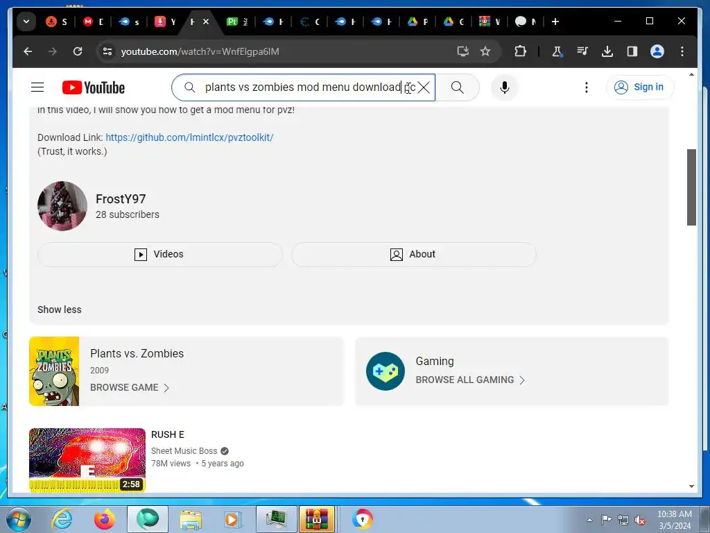Switch to the green Pt tab
Viewport: 710px width, 533px height.
click(x=238, y=22)
